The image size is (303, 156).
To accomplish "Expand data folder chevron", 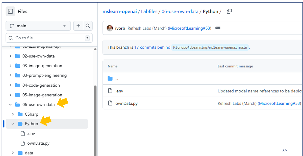I will (x=13, y=153).
